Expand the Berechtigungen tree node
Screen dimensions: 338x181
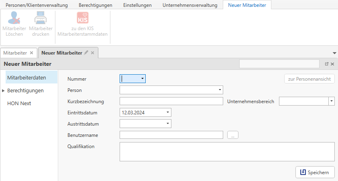(3, 91)
